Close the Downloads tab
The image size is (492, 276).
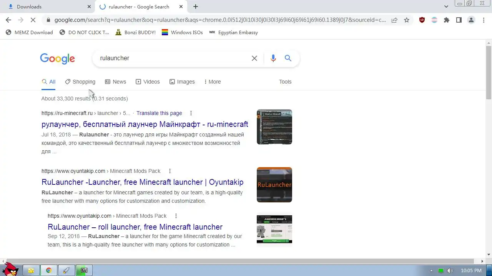point(89,7)
